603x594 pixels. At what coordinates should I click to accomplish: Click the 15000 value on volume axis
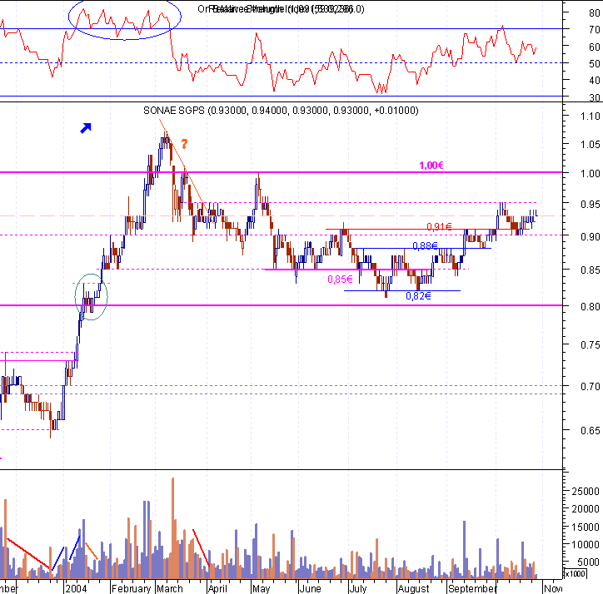(586, 527)
